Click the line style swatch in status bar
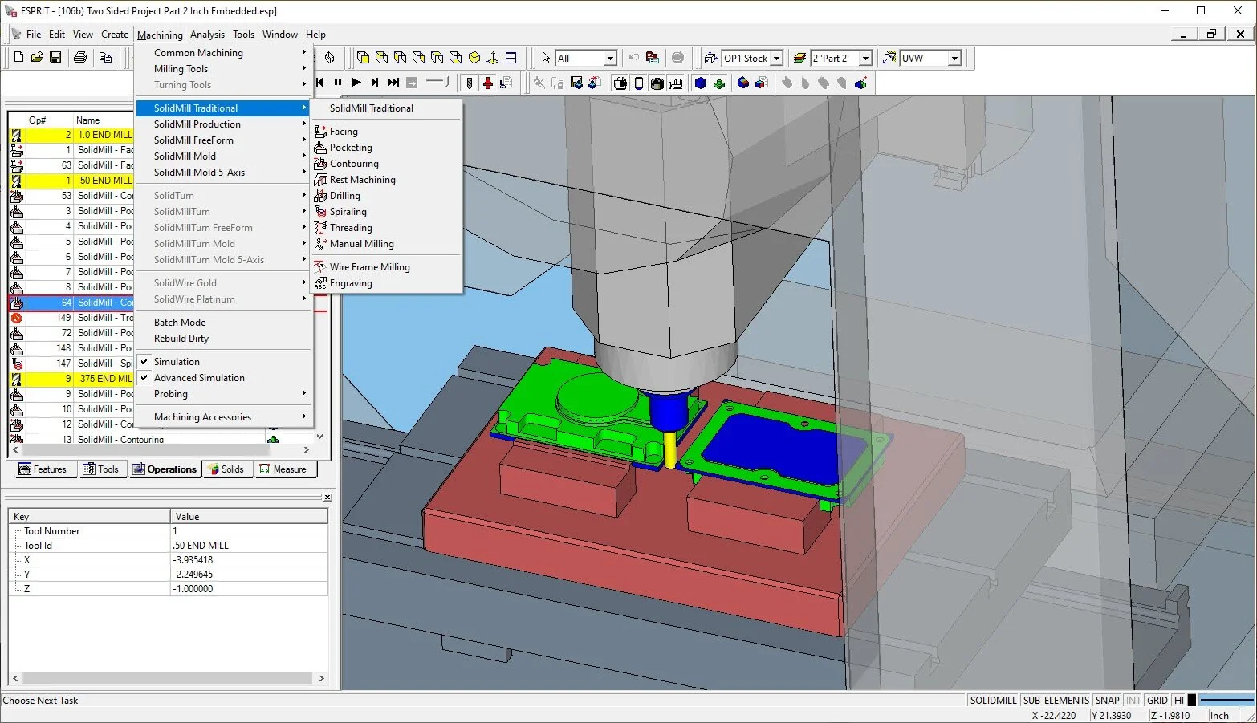This screenshot has height=723, width=1257. 1226,701
